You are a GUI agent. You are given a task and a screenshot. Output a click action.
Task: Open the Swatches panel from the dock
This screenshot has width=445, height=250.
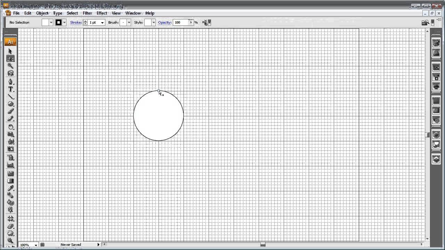click(436, 68)
